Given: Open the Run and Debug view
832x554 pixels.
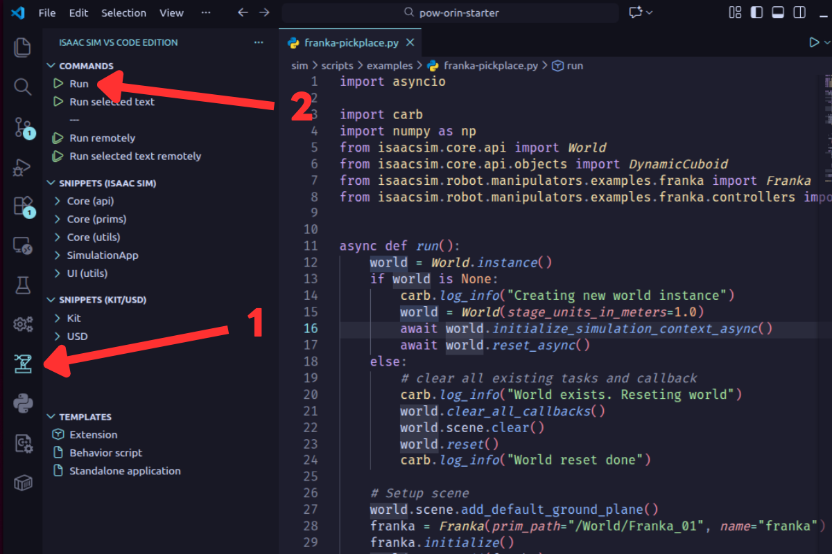Looking at the screenshot, I should 22,168.
